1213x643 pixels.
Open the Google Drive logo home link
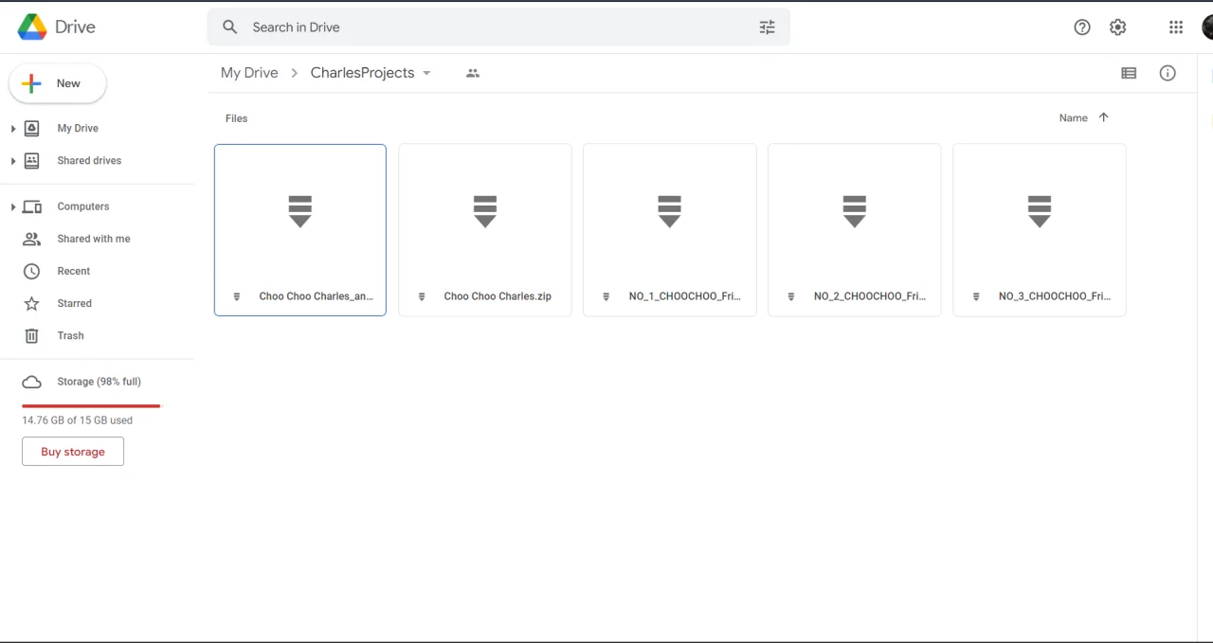[x=57, y=27]
